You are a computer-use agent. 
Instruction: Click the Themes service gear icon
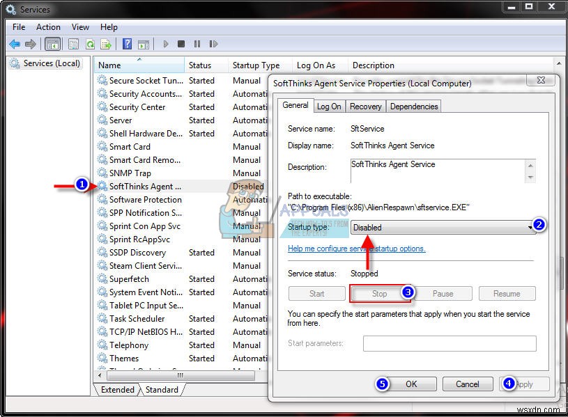102,358
